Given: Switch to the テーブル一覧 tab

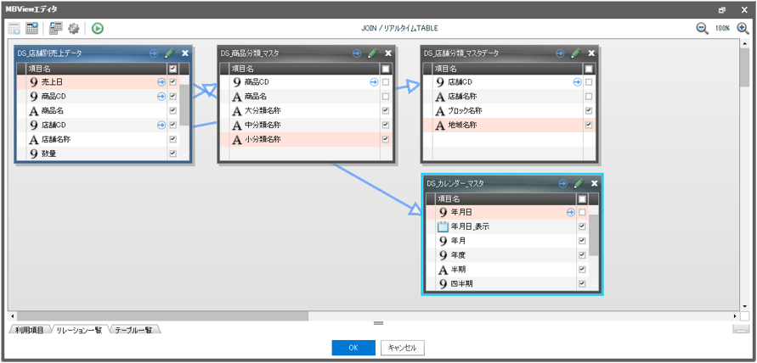Looking at the screenshot, I should coord(133,330).
